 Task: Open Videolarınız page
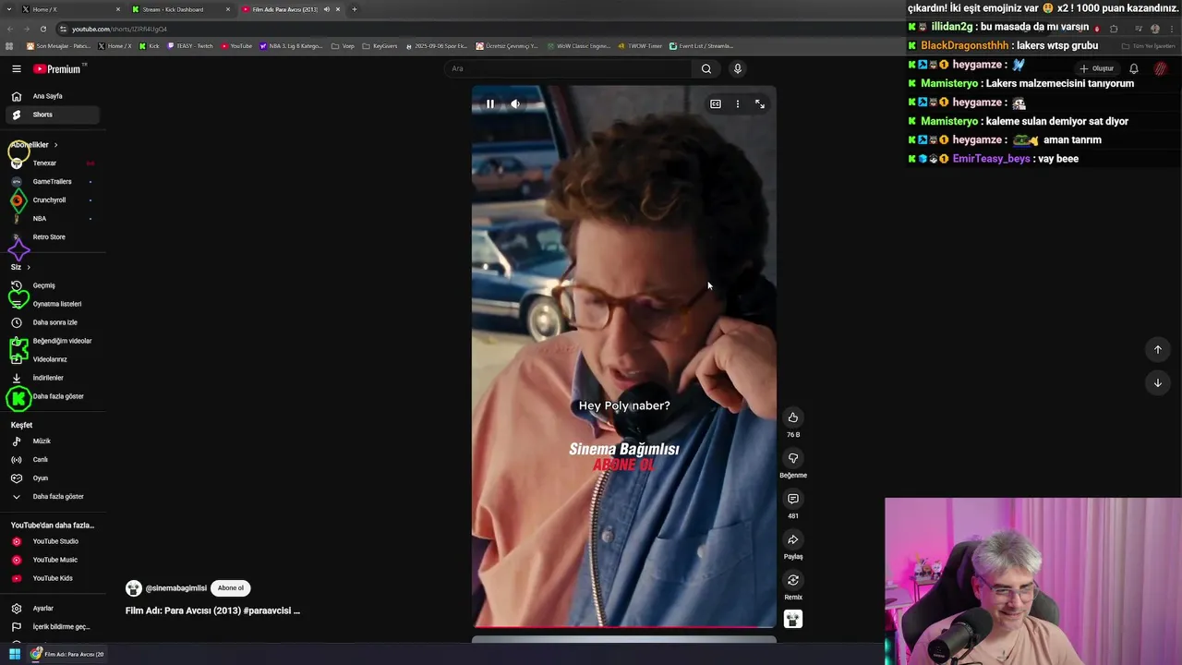coord(52,359)
